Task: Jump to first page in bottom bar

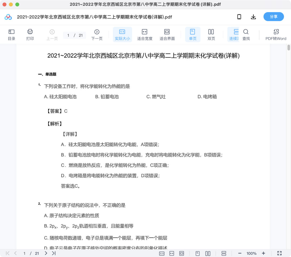Action: tap(8, 253)
